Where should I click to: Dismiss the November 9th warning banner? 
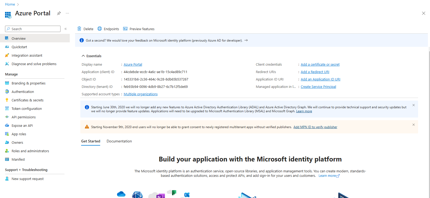tap(414, 125)
